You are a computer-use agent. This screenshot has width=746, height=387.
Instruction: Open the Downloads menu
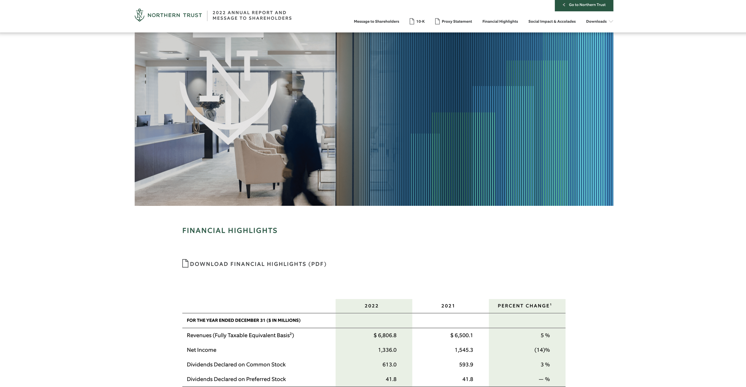[596, 21]
